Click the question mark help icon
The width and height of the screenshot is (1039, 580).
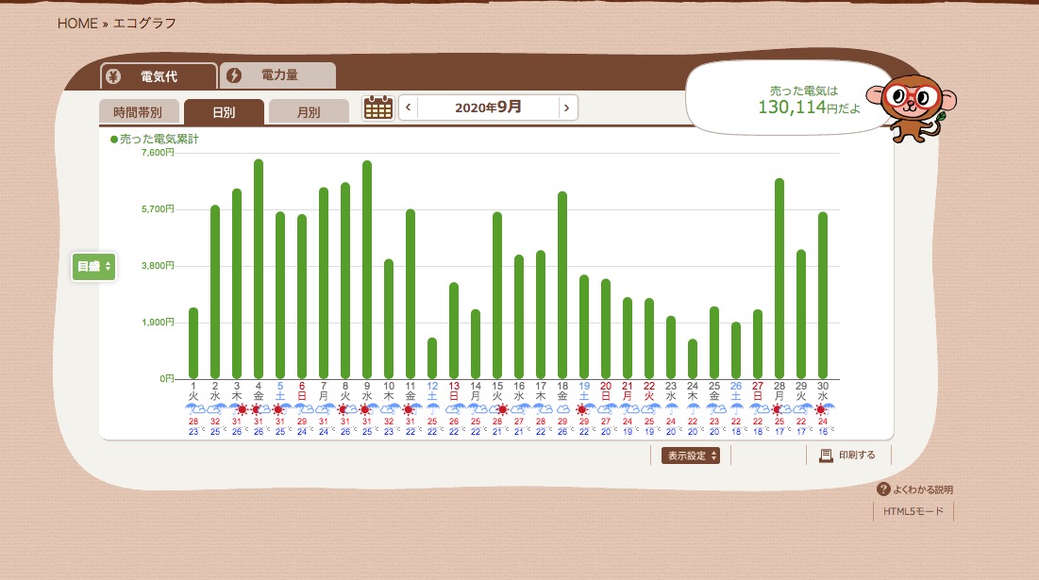883,489
